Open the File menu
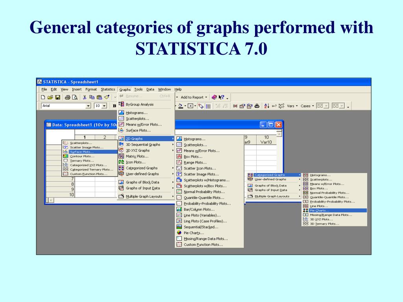Viewport: 403px width, 302px height. (44, 89)
